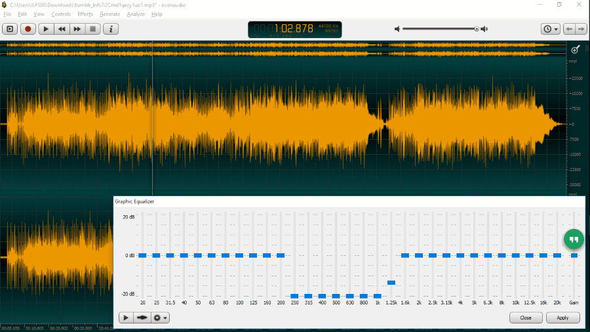The height and width of the screenshot is (332, 590).
Task: Click the Gain slider handle in equalizer
Action: tap(574, 256)
